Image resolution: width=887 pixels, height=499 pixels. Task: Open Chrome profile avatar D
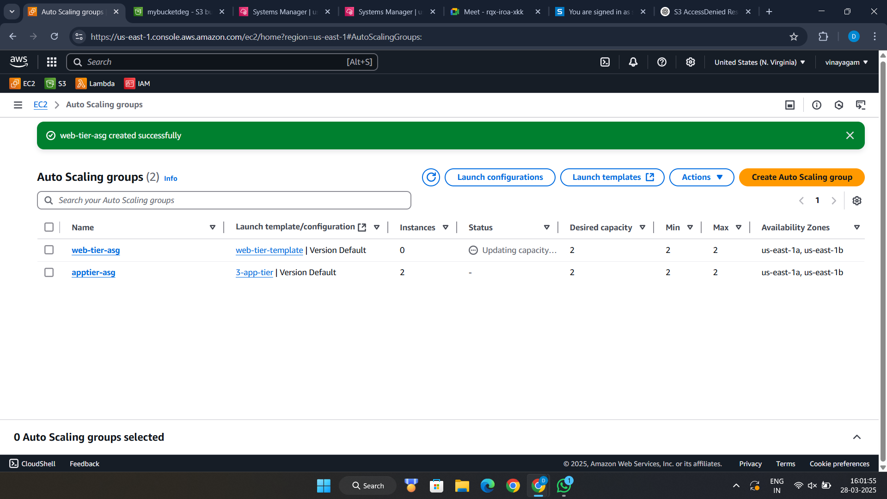[x=854, y=37]
